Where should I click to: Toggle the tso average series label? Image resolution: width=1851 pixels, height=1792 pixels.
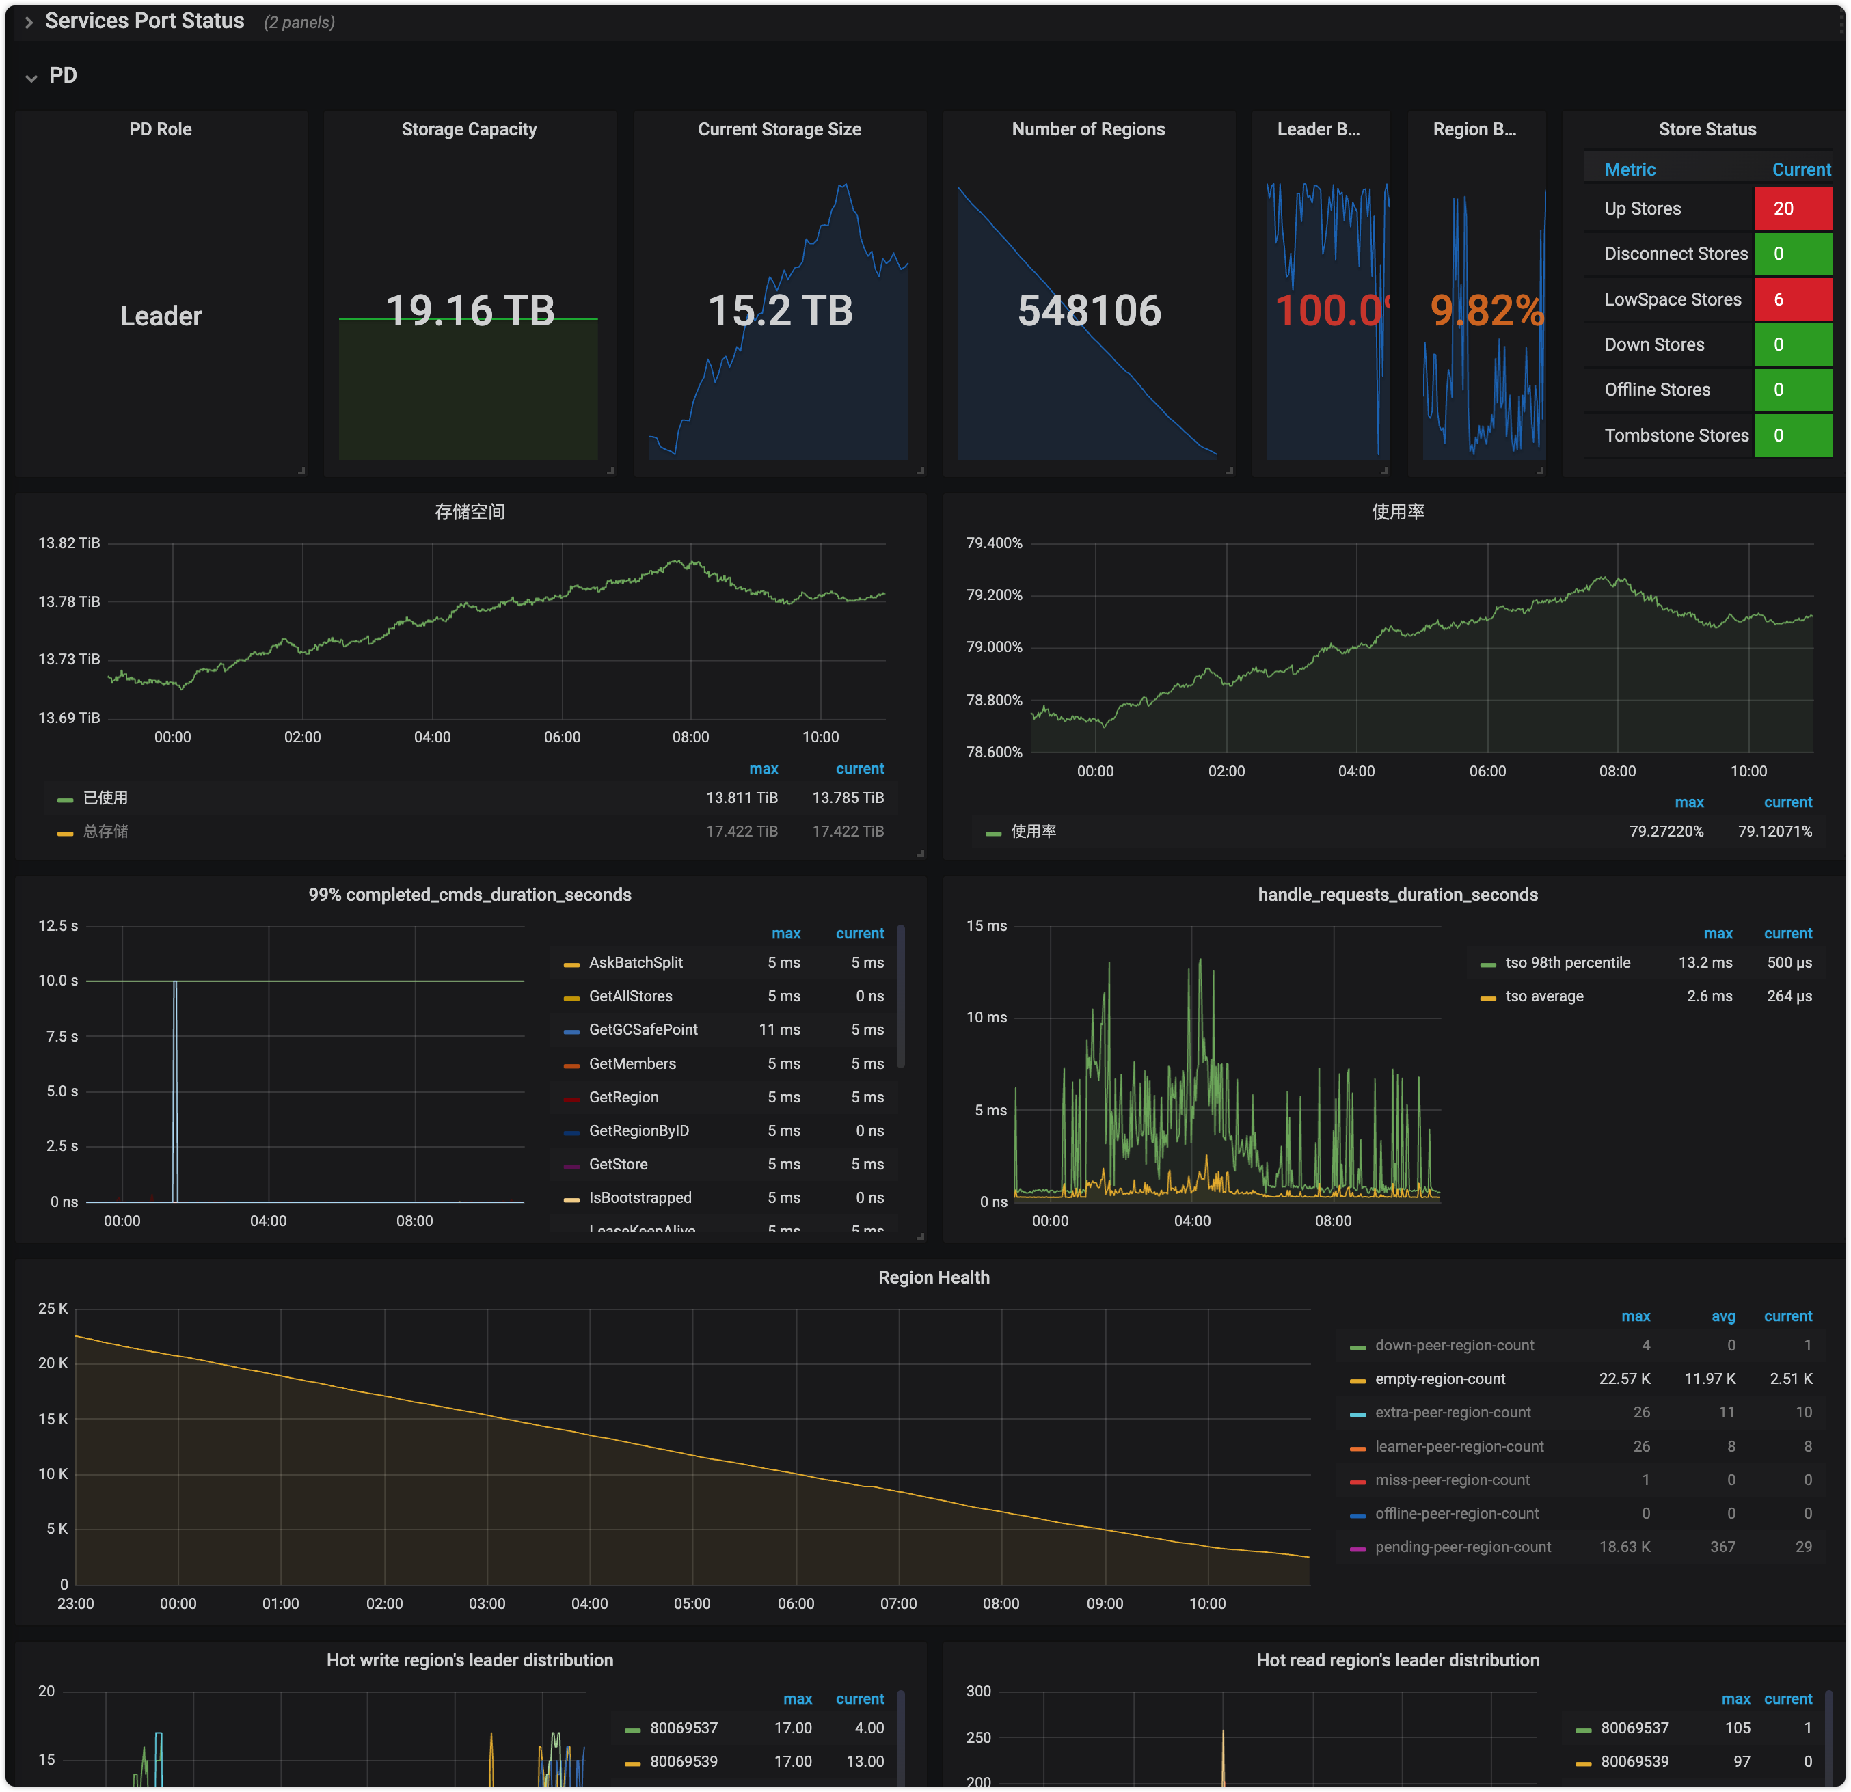pyautogui.click(x=1543, y=996)
